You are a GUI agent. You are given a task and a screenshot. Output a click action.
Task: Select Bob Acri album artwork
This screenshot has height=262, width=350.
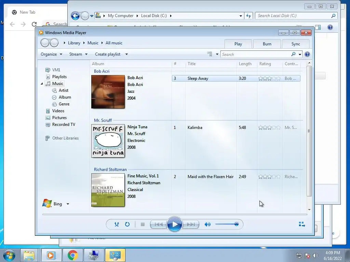click(x=108, y=92)
